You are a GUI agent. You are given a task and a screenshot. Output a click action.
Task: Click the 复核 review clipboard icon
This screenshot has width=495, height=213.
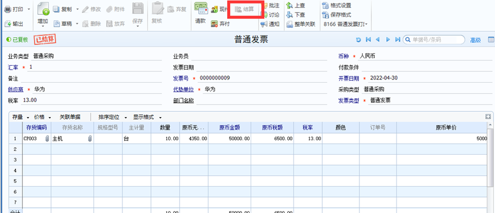(x=157, y=9)
